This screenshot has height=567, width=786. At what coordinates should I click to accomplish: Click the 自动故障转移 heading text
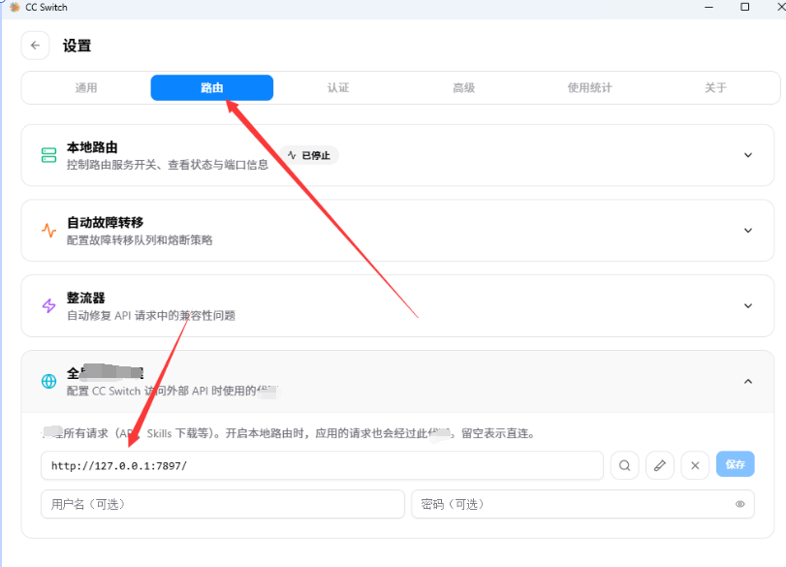pos(106,223)
